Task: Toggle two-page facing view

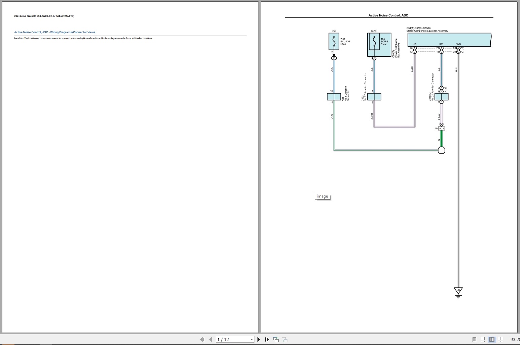Action: 492,340
